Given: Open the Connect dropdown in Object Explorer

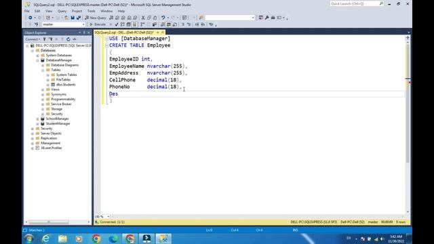Looking at the screenshot, I should click(x=33, y=39).
